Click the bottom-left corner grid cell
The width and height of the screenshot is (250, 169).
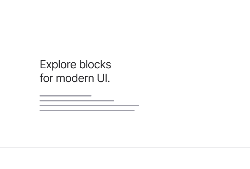[x=10, y=158]
